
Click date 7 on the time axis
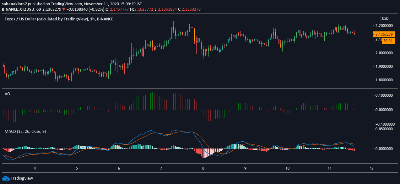(x=161, y=168)
